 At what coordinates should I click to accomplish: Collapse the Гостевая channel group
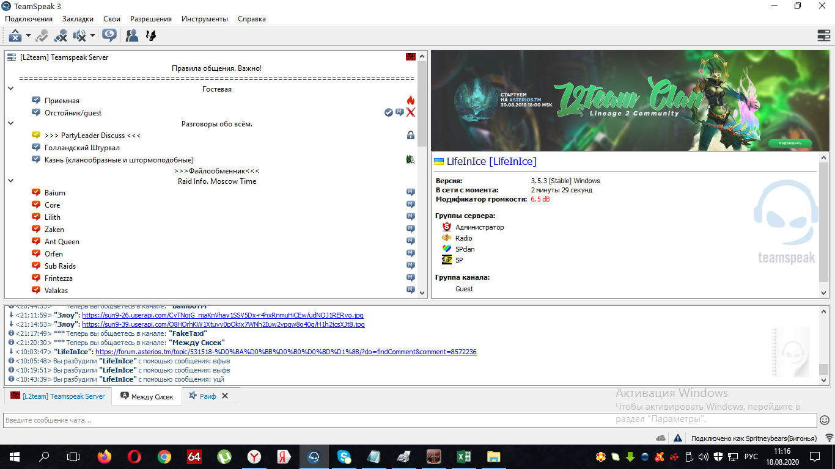click(x=11, y=89)
